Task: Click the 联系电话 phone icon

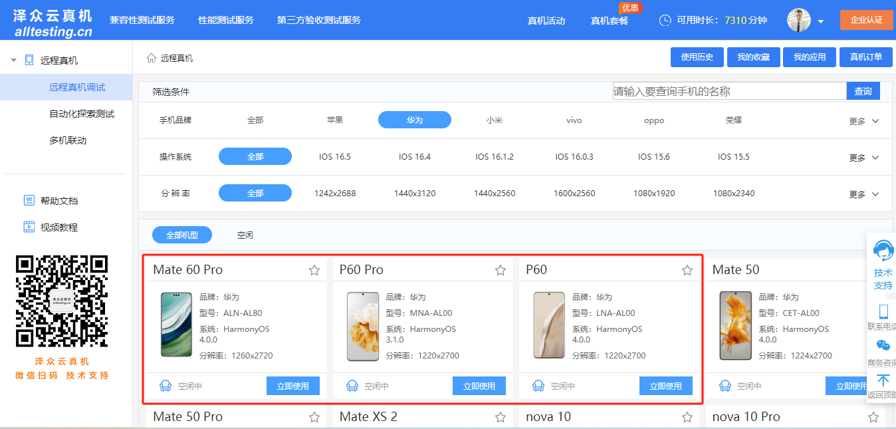Action: click(883, 311)
